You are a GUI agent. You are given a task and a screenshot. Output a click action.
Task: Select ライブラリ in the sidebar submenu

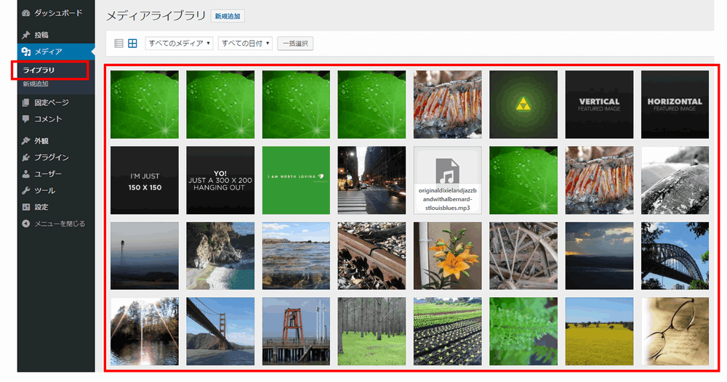point(39,70)
